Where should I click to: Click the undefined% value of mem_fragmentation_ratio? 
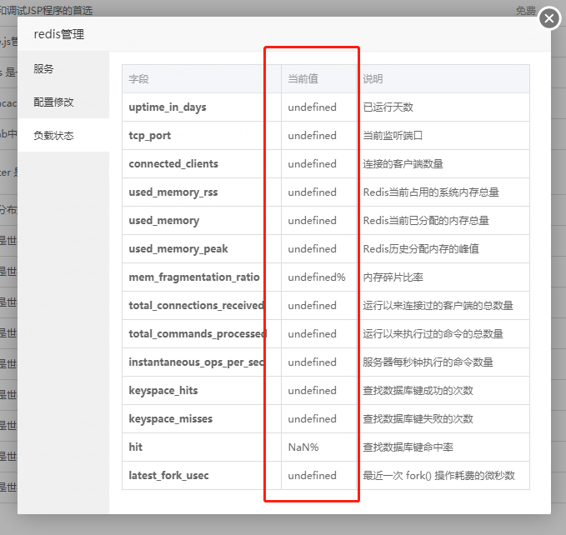[317, 277]
